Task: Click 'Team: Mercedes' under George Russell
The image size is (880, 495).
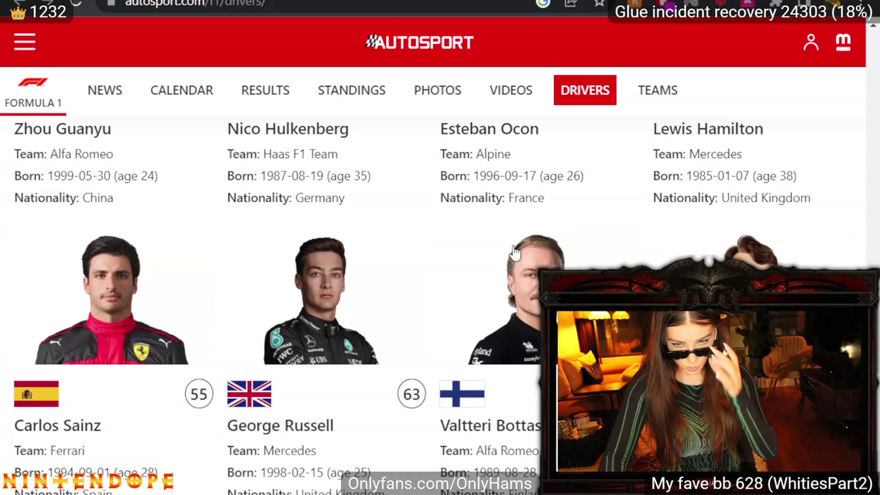Action: click(x=271, y=451)
